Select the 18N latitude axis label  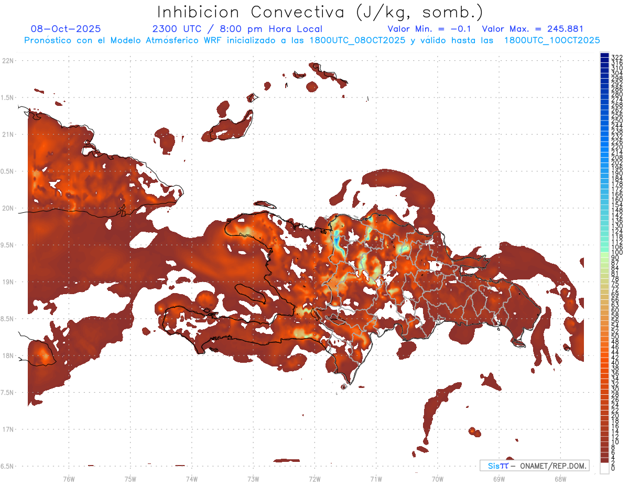[x=8, y=355]
